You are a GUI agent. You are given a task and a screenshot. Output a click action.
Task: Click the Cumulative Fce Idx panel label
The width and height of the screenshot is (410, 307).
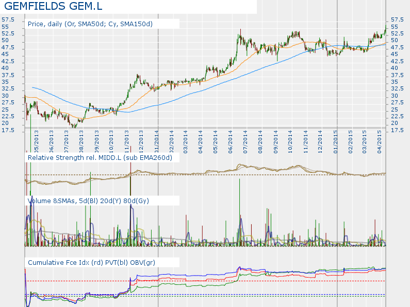(x=91, y=262)
